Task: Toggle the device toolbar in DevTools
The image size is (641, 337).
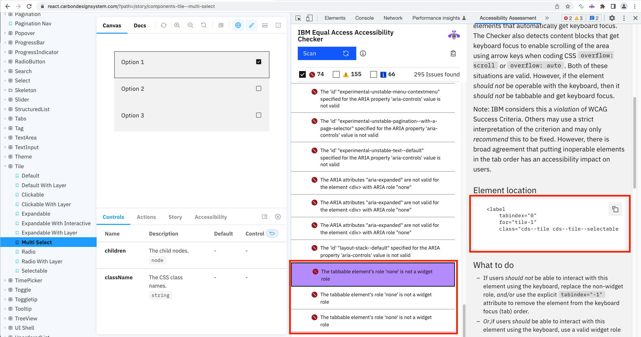Action: click(309, 18)
